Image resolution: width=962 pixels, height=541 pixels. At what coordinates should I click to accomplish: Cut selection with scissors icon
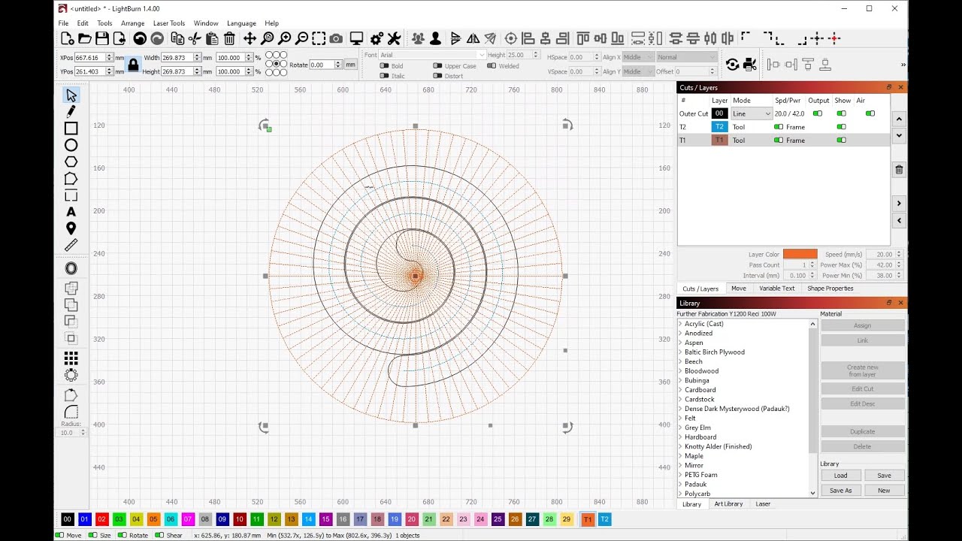(195, 38)
